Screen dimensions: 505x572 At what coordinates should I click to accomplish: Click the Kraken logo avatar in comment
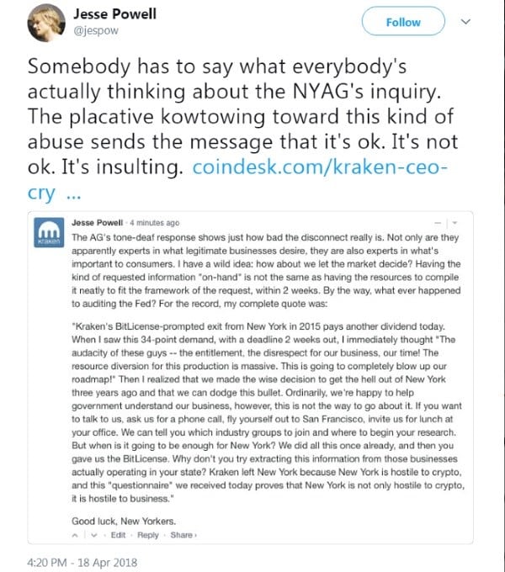pyautogui.click(x=49, y=232)
